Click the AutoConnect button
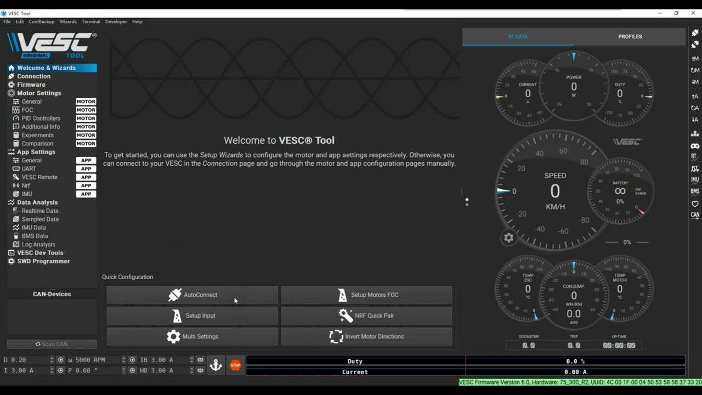This screenshot has height=395, width=702. [193, 295]
